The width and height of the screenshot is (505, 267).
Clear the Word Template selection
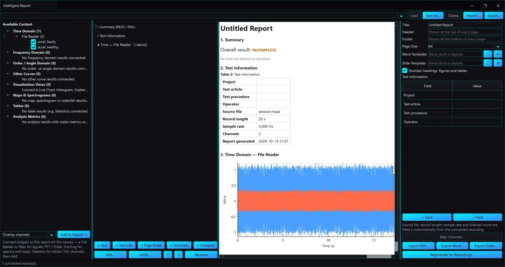tap(498, 54)
